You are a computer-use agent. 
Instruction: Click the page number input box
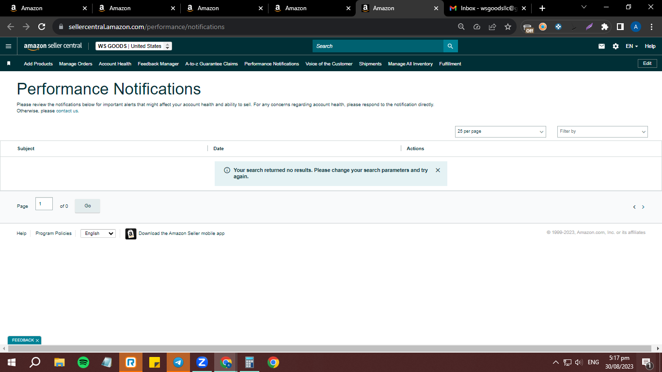click(44, 204)
